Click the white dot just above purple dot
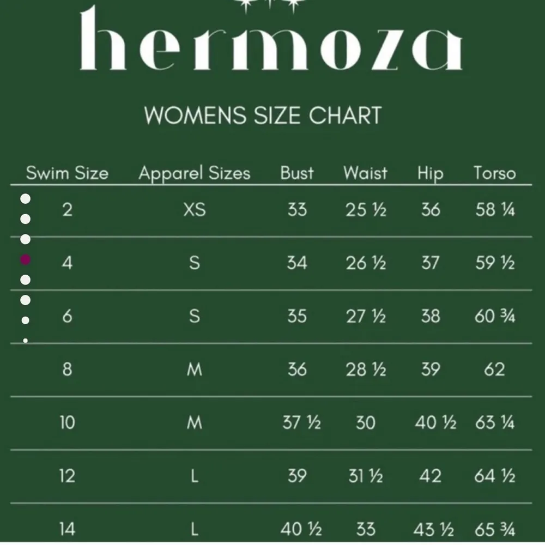The width and height of the screenshot is (545, 545). point(25,239)
